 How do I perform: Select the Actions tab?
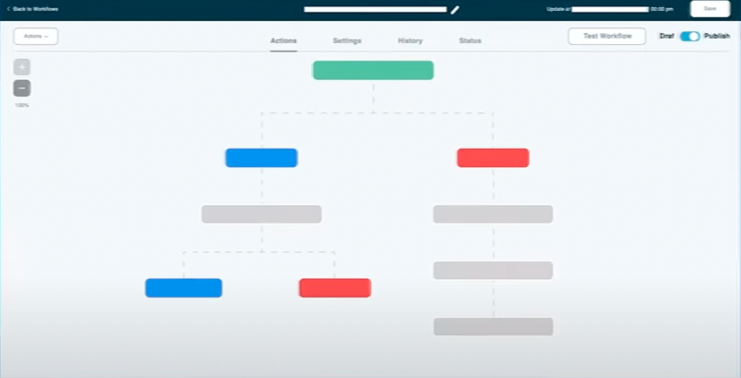click(283, 41)
